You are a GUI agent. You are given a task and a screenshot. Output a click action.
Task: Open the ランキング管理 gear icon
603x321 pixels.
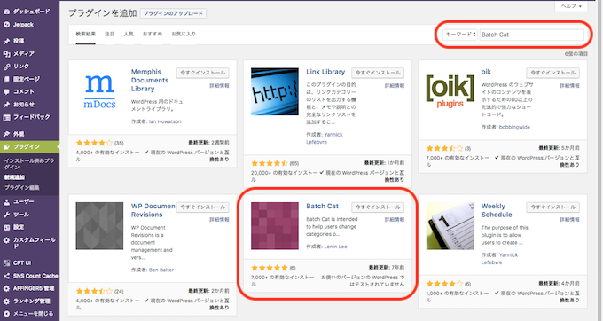[6, 301]
